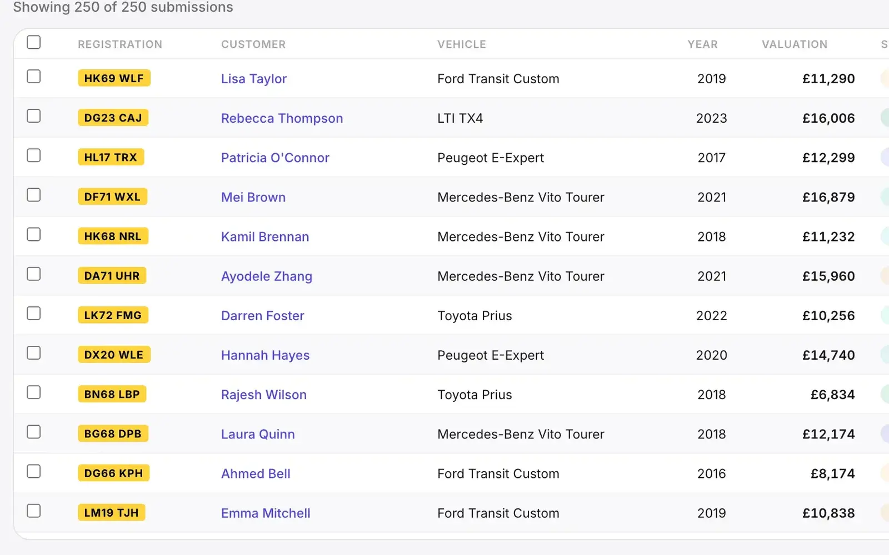
Task: Click the Valuation column header
Action: 795,44
